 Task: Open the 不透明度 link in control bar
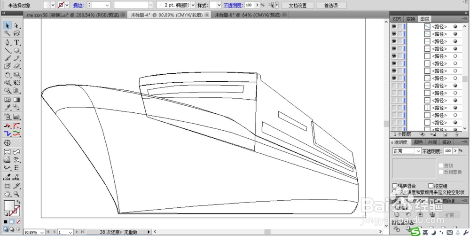(x=233, y=5)
